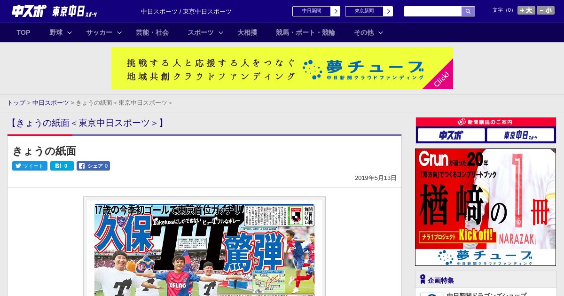Click the 新聞購読のご案内 banner heading

[x=486, y=122]
